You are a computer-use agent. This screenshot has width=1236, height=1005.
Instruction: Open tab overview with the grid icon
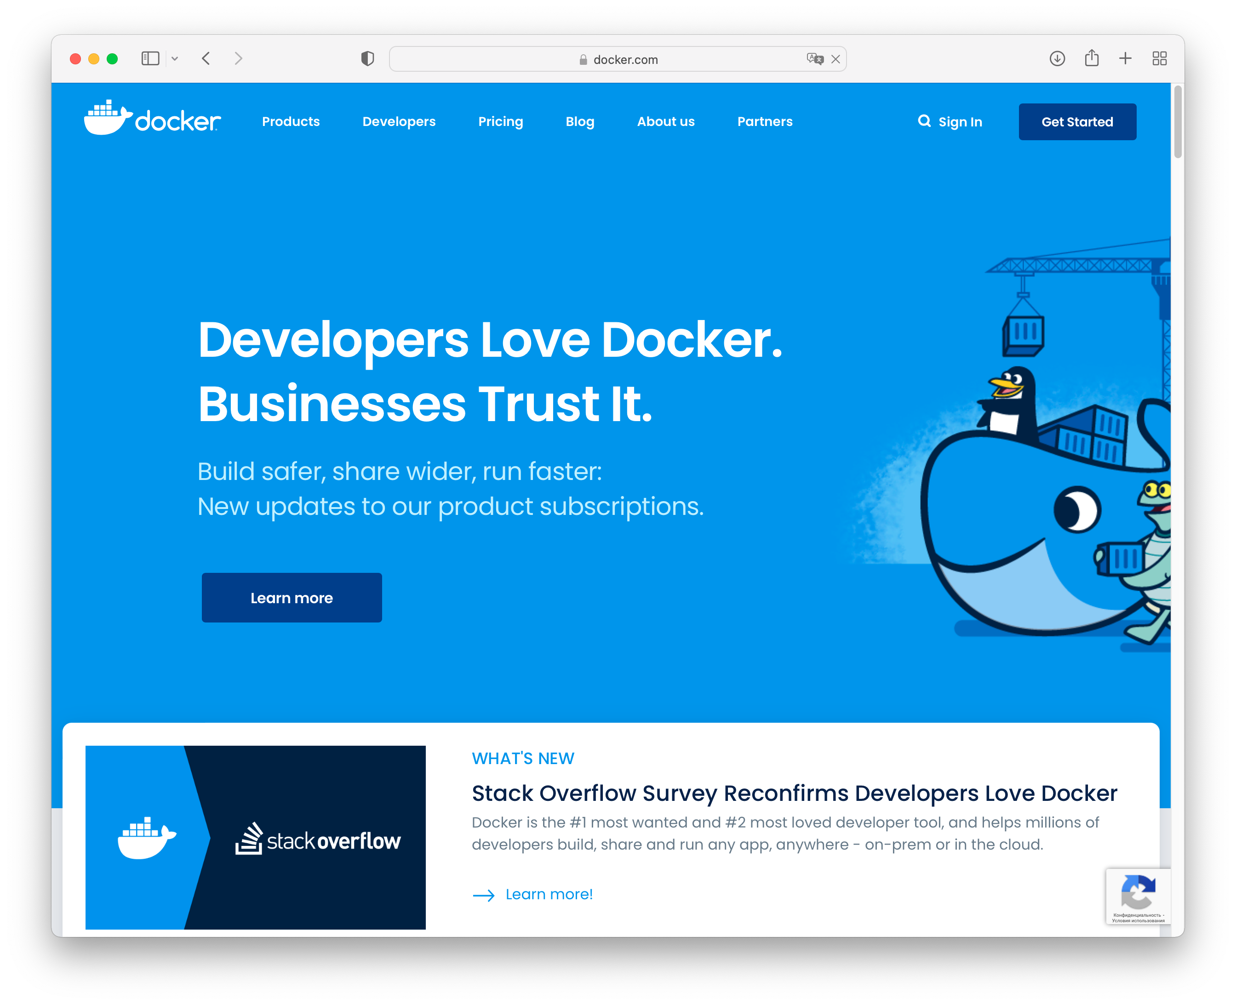tap(1160, 58)
